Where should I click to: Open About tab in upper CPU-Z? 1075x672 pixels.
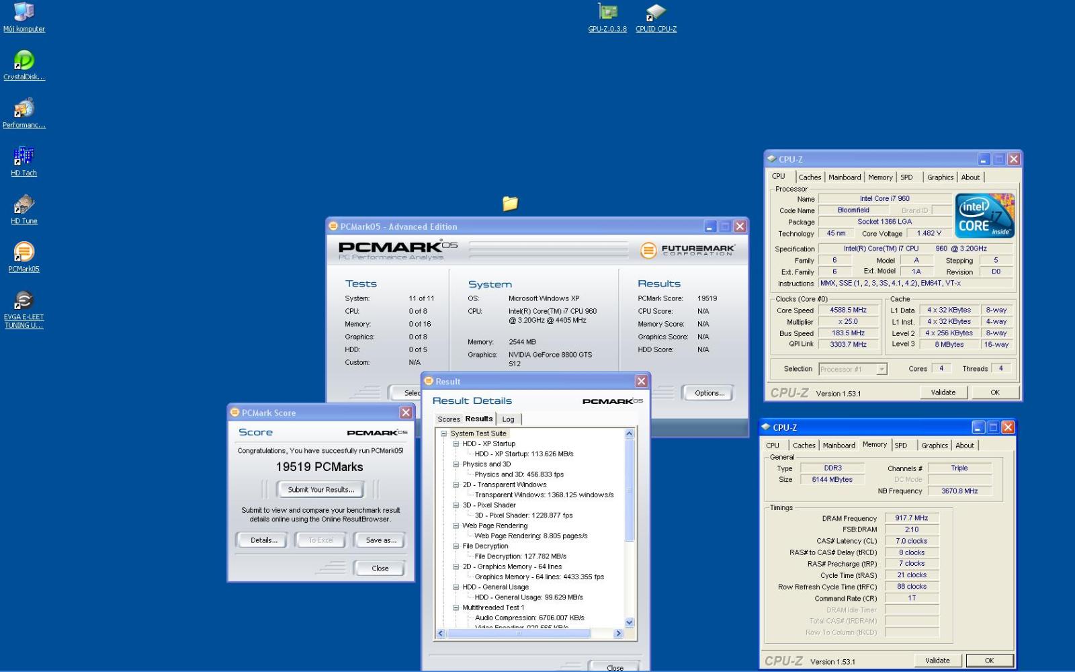(970, 177)
